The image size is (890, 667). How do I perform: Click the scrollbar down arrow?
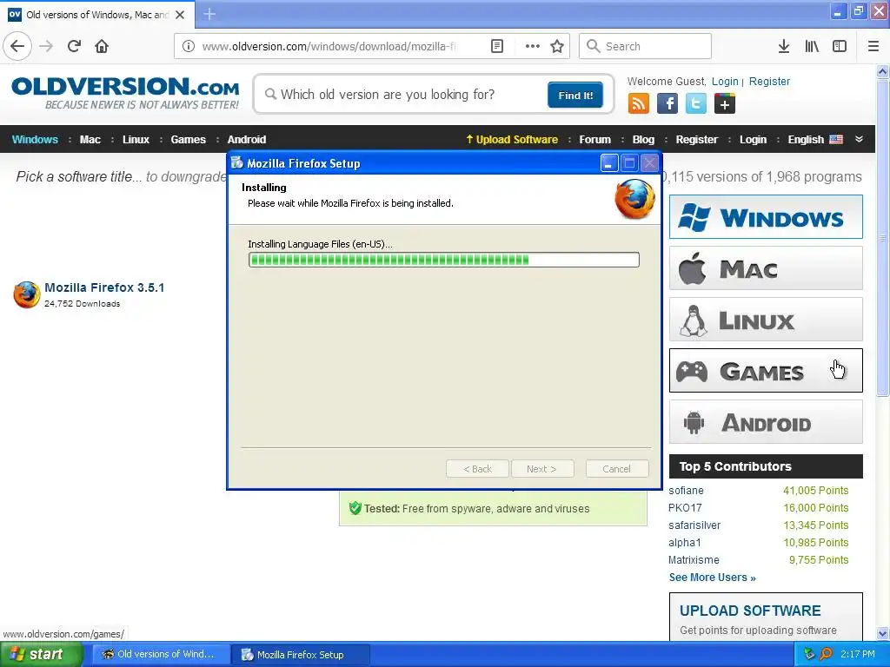(883, 633)
